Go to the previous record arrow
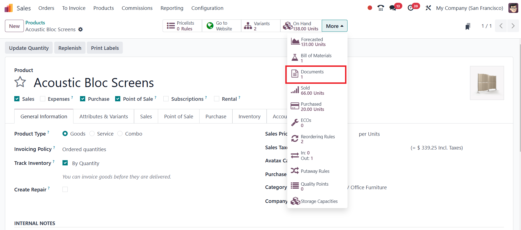This screenshot has height=230, width=521. (501, 26)
